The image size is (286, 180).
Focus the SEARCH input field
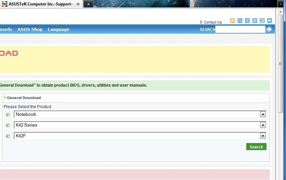240,29
